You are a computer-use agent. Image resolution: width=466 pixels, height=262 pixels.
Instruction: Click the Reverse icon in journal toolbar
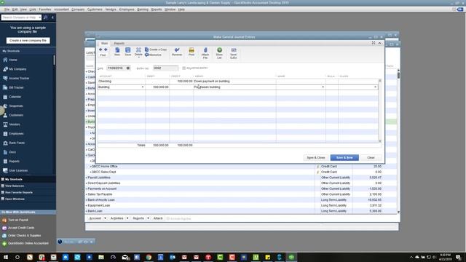click(x=177, y=52)
